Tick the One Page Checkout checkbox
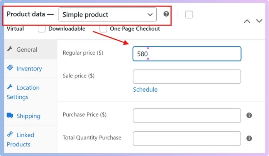The height and width of the screenshot is (156, 269). (103, 29)
